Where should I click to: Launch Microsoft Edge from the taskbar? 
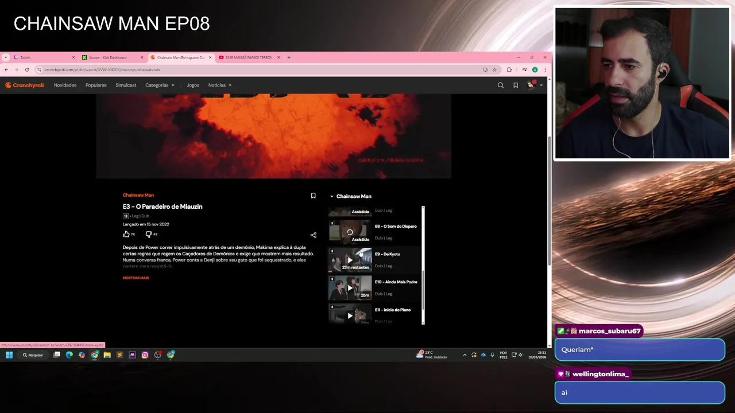(69, 355)
